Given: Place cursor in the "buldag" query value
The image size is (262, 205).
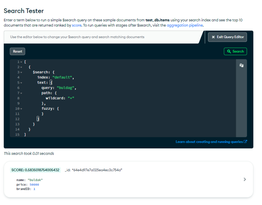Looking at the screenshot, I should (x=66, y=88).
